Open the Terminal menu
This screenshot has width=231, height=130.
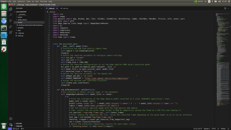43,1
